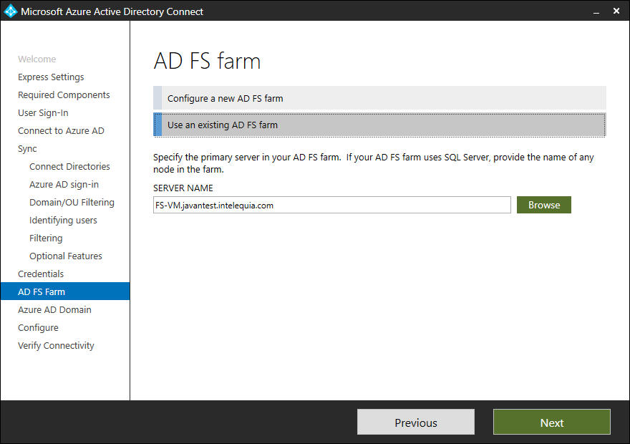Screen dimensions: 630x444
Task: Open the Azure AD sign-in step
Action: pos(66,184)
